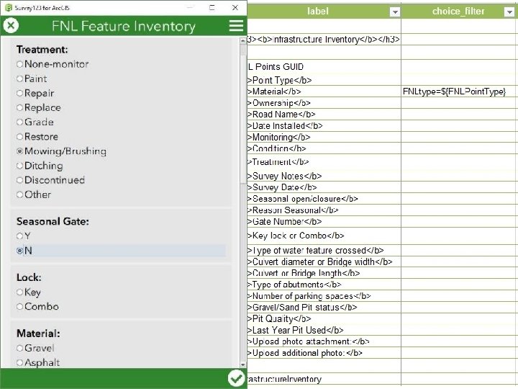Viewport: 518px width, 389px height.
Task: Select the Monitoring label cell
Action: [x=324, y=137]
